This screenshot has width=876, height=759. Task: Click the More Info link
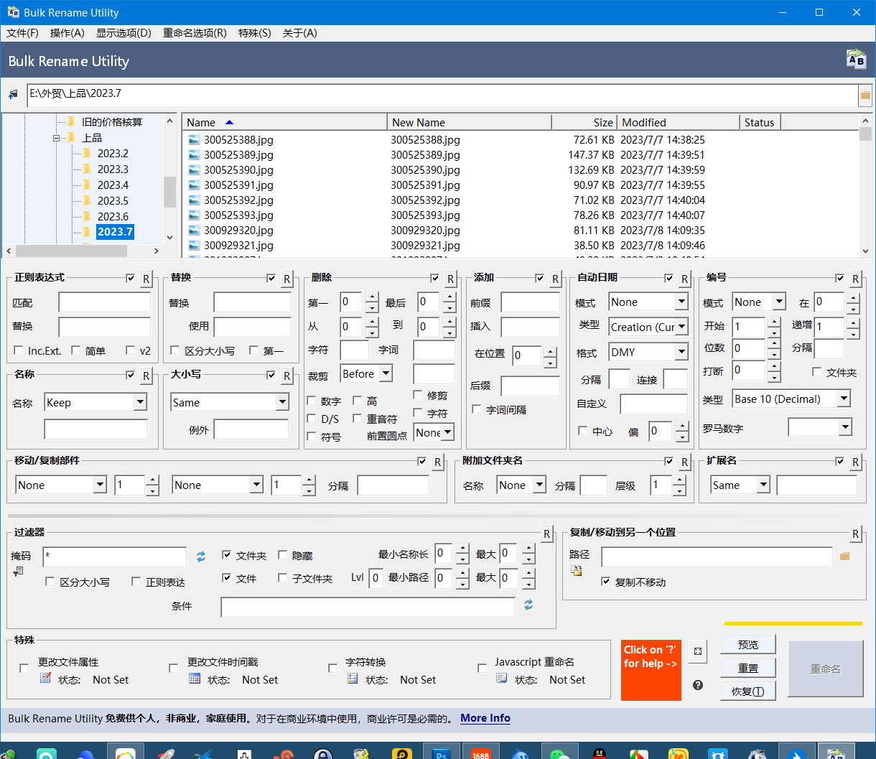pyautogui.click(x=485, y=718)
